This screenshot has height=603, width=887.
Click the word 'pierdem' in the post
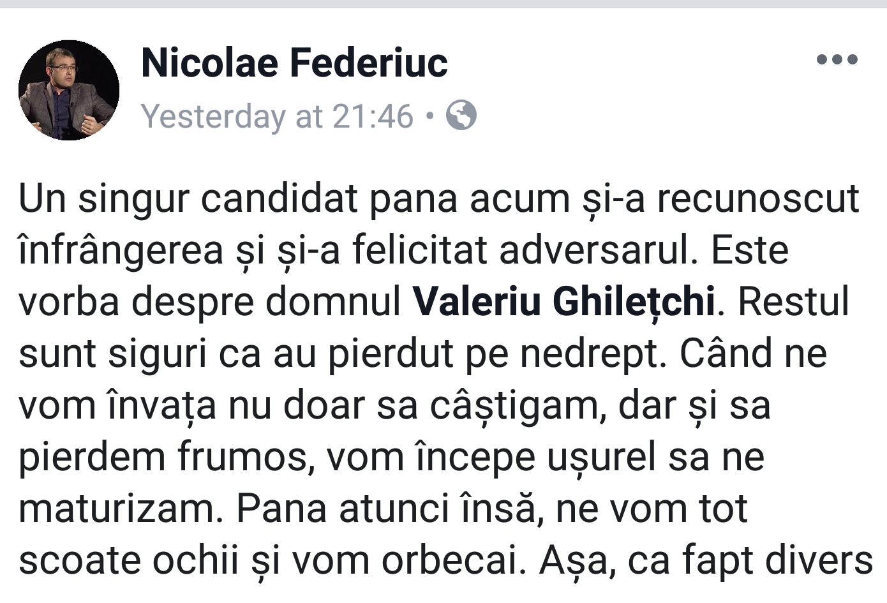(x=92, y=457)
